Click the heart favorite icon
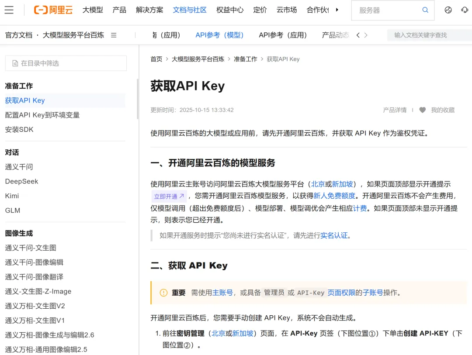The image size is (472, 355). coord(422,110)
